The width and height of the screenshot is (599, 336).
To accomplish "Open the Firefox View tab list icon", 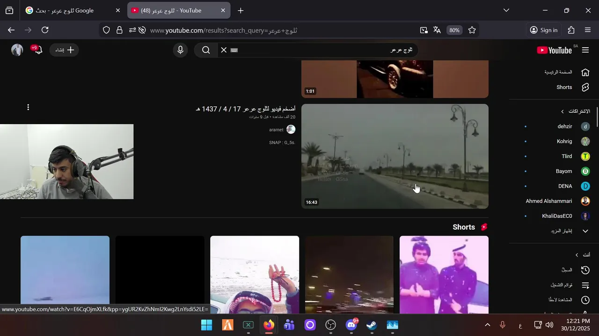I will coord(9,10).
